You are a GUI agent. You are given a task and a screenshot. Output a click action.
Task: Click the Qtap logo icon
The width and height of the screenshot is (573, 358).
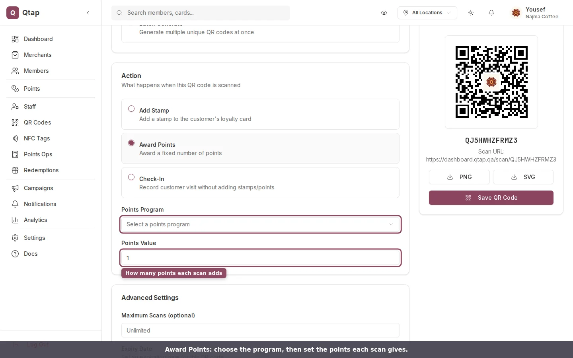pyautogui.click(x=13, y=13)
